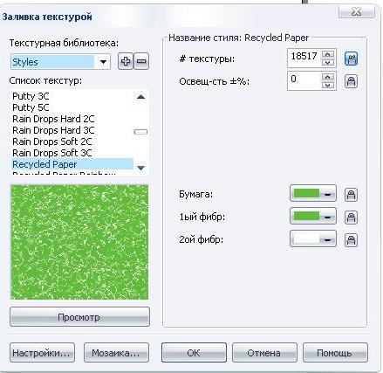
Task: Click the # текстуры field showing 18517
Action: pyautogui.click(x=304, y=59)
